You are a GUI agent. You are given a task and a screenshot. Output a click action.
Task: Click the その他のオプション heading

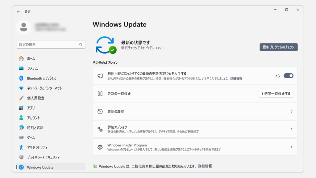(105, 63)
